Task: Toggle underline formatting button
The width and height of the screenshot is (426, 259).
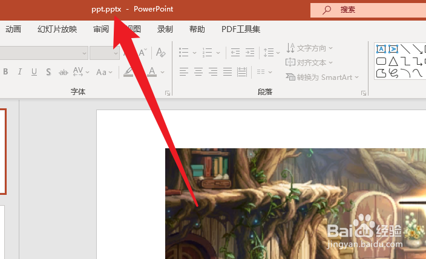Action: (34, 72)
